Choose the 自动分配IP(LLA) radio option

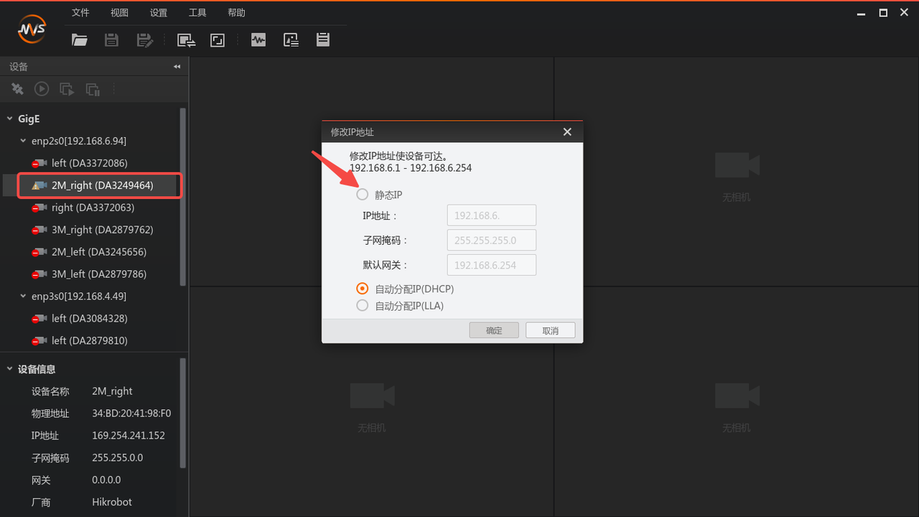(x=363, y=306)
